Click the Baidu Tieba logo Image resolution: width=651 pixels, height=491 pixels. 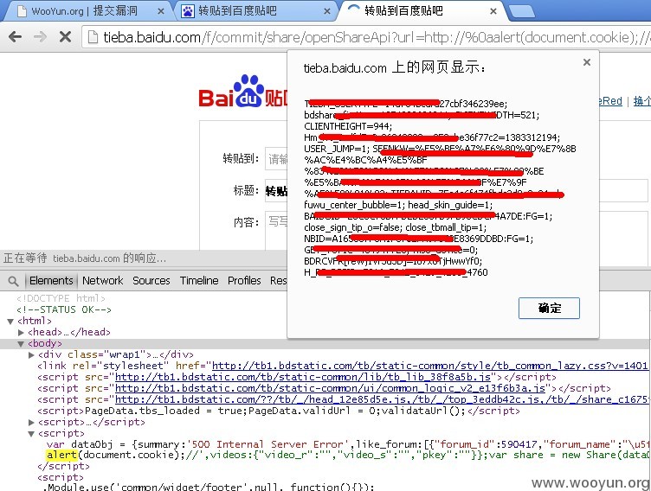click(x=243, y=92)
